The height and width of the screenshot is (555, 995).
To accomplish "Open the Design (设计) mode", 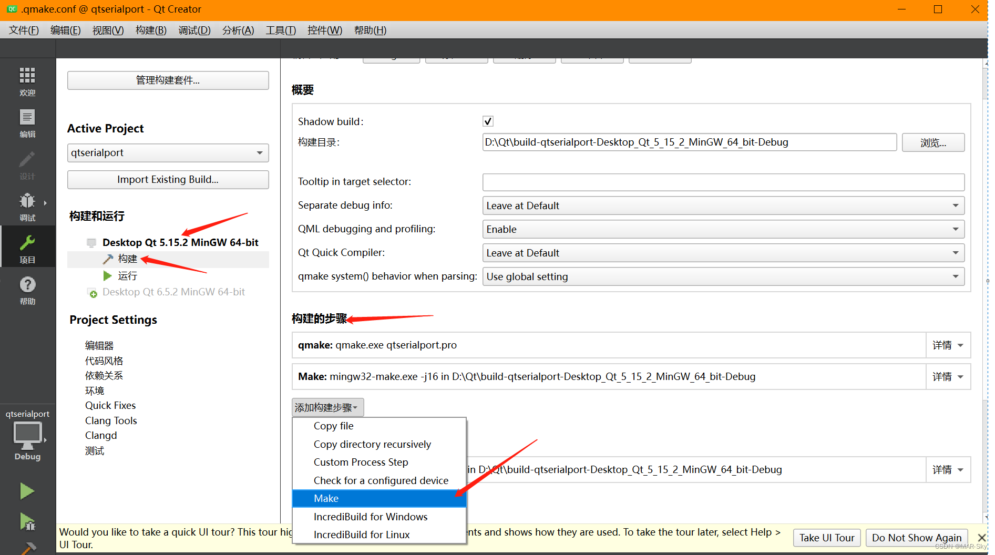I will [27, 166].
